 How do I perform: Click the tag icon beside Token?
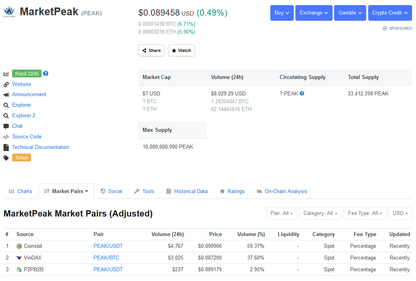click(6, 158)
